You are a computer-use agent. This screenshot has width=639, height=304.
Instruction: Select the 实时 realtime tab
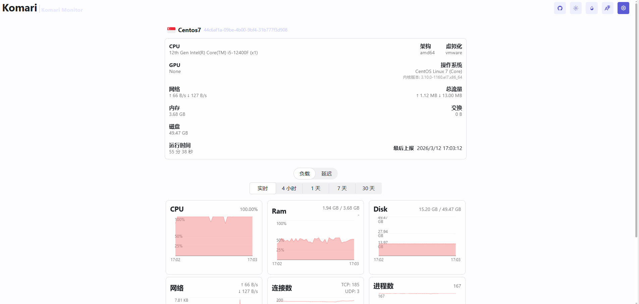tap(263, 188)
